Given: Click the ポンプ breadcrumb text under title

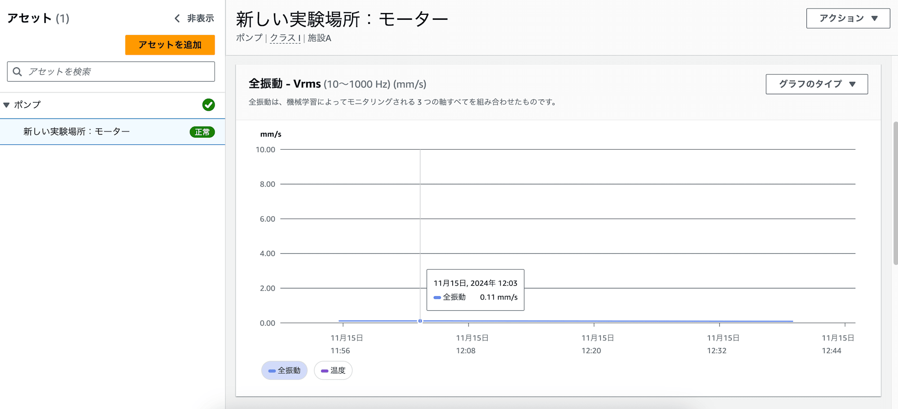Looking at the screenshot, I should pyautogui.click(x=249, y=38).
